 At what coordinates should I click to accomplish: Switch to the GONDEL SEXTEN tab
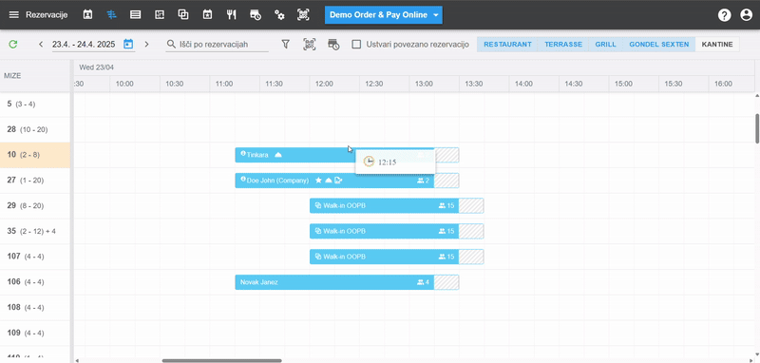pyautogui.click(x=659, y=44)
